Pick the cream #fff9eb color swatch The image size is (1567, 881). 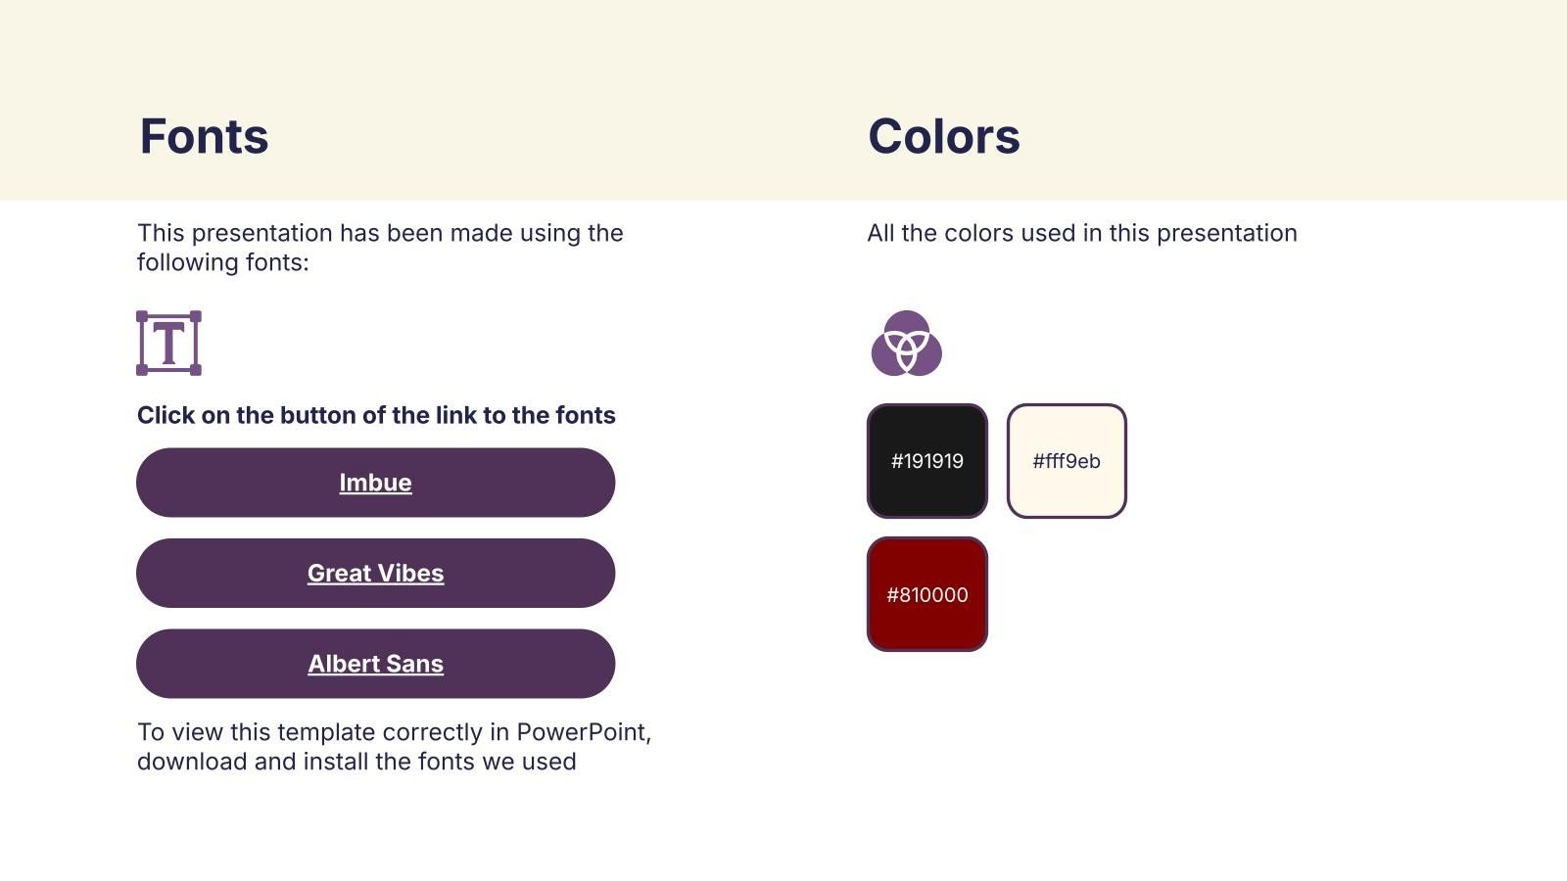tap(1067, 461)
